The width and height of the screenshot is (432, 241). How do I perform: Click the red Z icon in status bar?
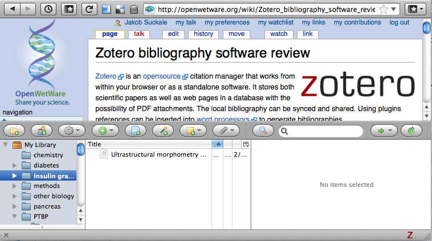coord(409,235)
